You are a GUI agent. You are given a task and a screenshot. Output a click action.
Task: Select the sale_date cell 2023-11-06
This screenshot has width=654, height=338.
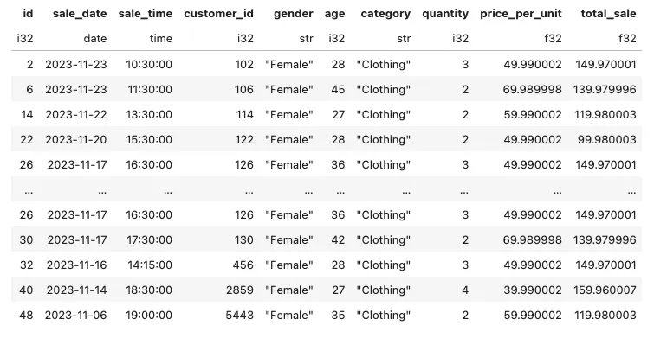(x=76, y=316)
